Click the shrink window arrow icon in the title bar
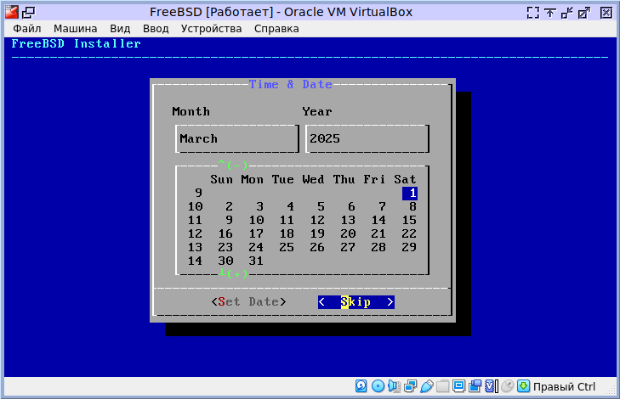The height and width of the screenshot is (399, 620). coord(567,13)
